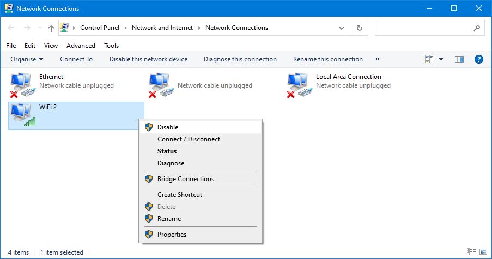Click into the search box
The width and height of the screenshot is (492, 259).
[422, 28]
